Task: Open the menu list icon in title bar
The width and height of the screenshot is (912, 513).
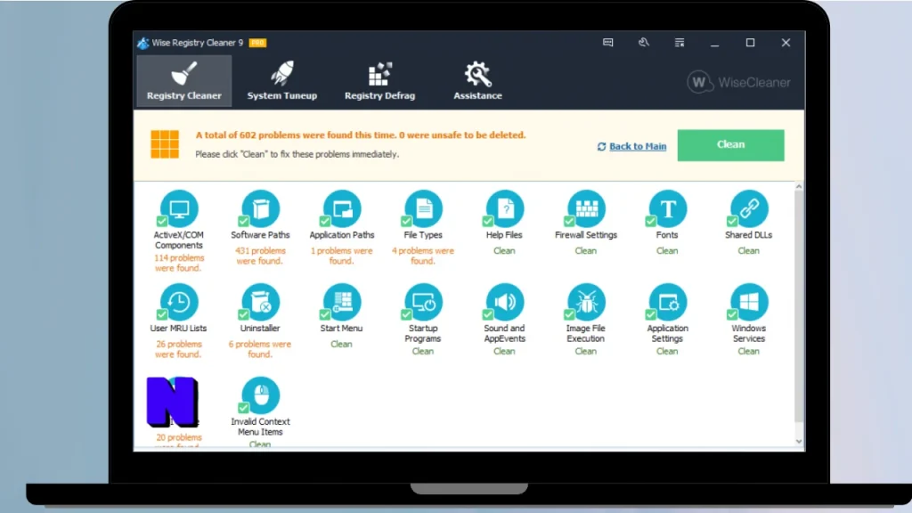Action: pyautogui.click(x=680, y=43)
